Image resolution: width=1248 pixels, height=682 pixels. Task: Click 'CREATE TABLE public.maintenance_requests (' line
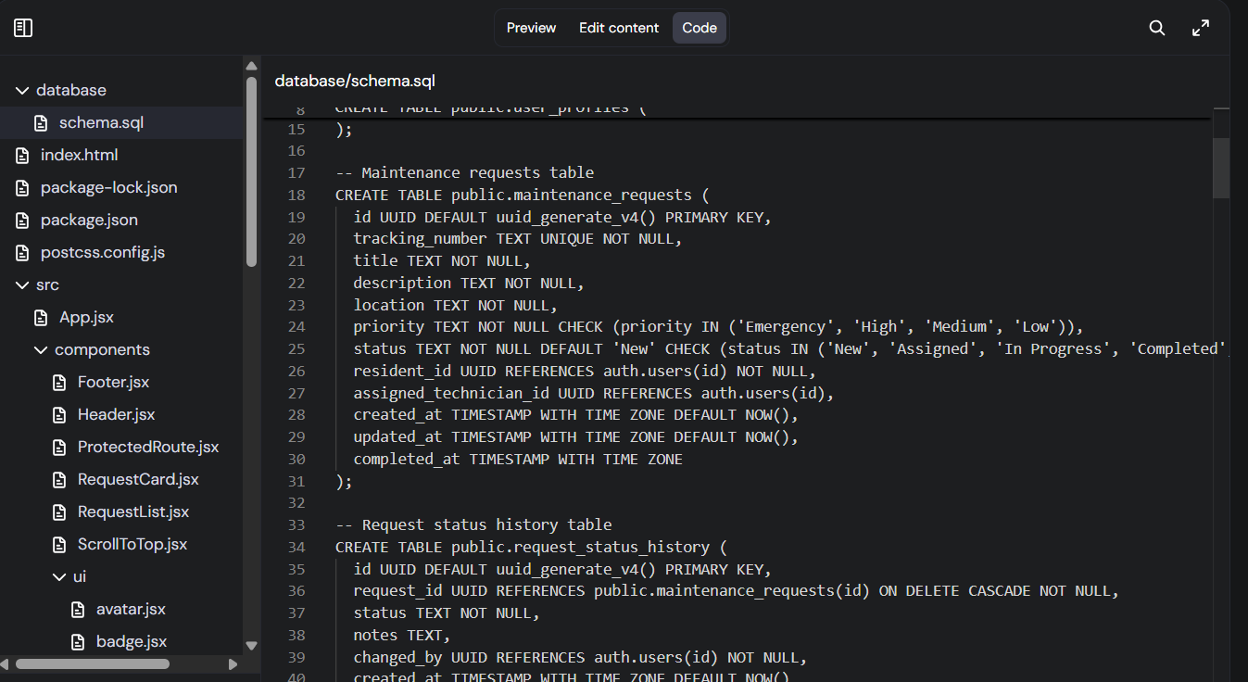522,195
